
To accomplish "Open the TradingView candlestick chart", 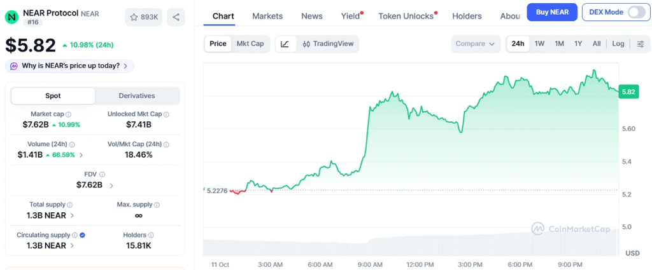I will [x=328, y=44].
